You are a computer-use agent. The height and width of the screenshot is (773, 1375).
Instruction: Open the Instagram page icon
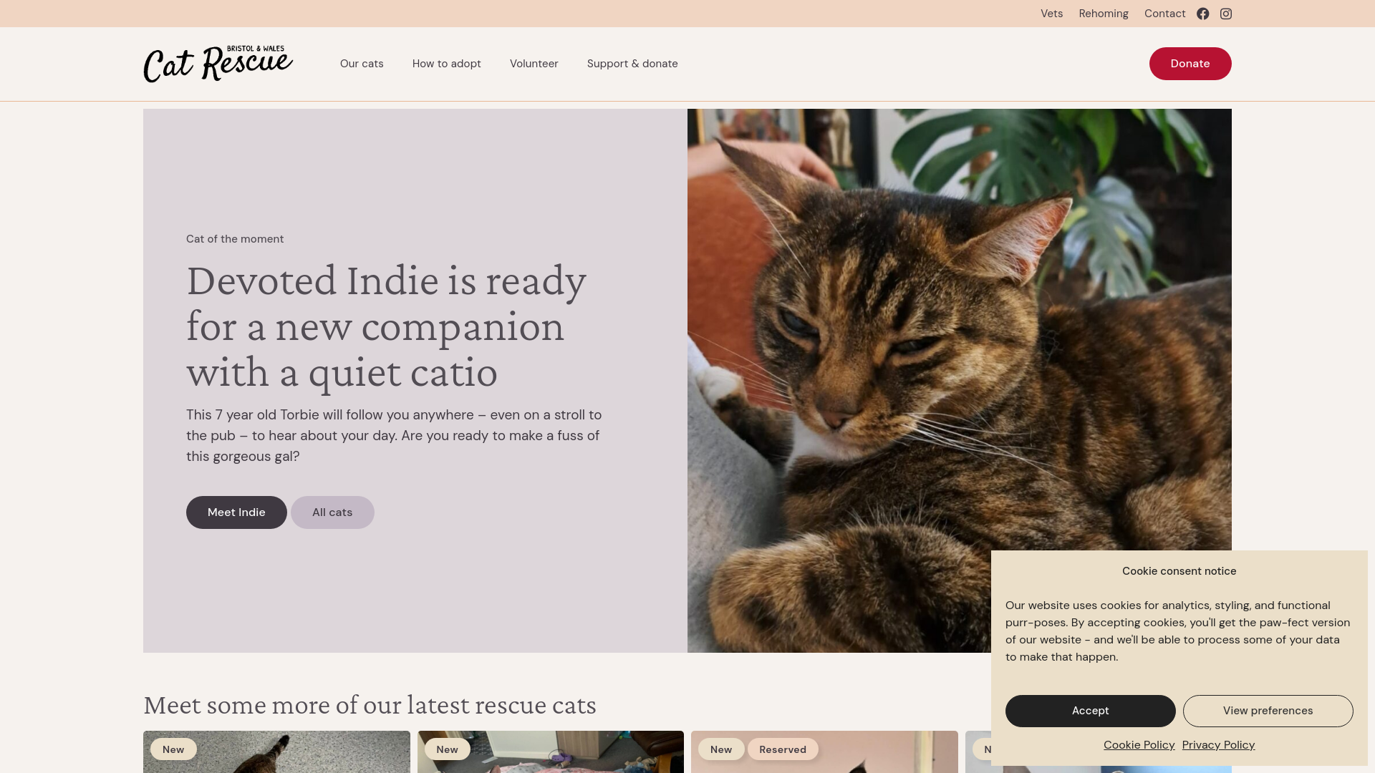pos(1226,14)
